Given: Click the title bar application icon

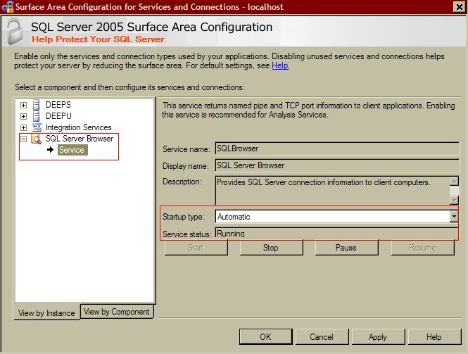Looking at the screenshot, I should (x=8, y=6).
